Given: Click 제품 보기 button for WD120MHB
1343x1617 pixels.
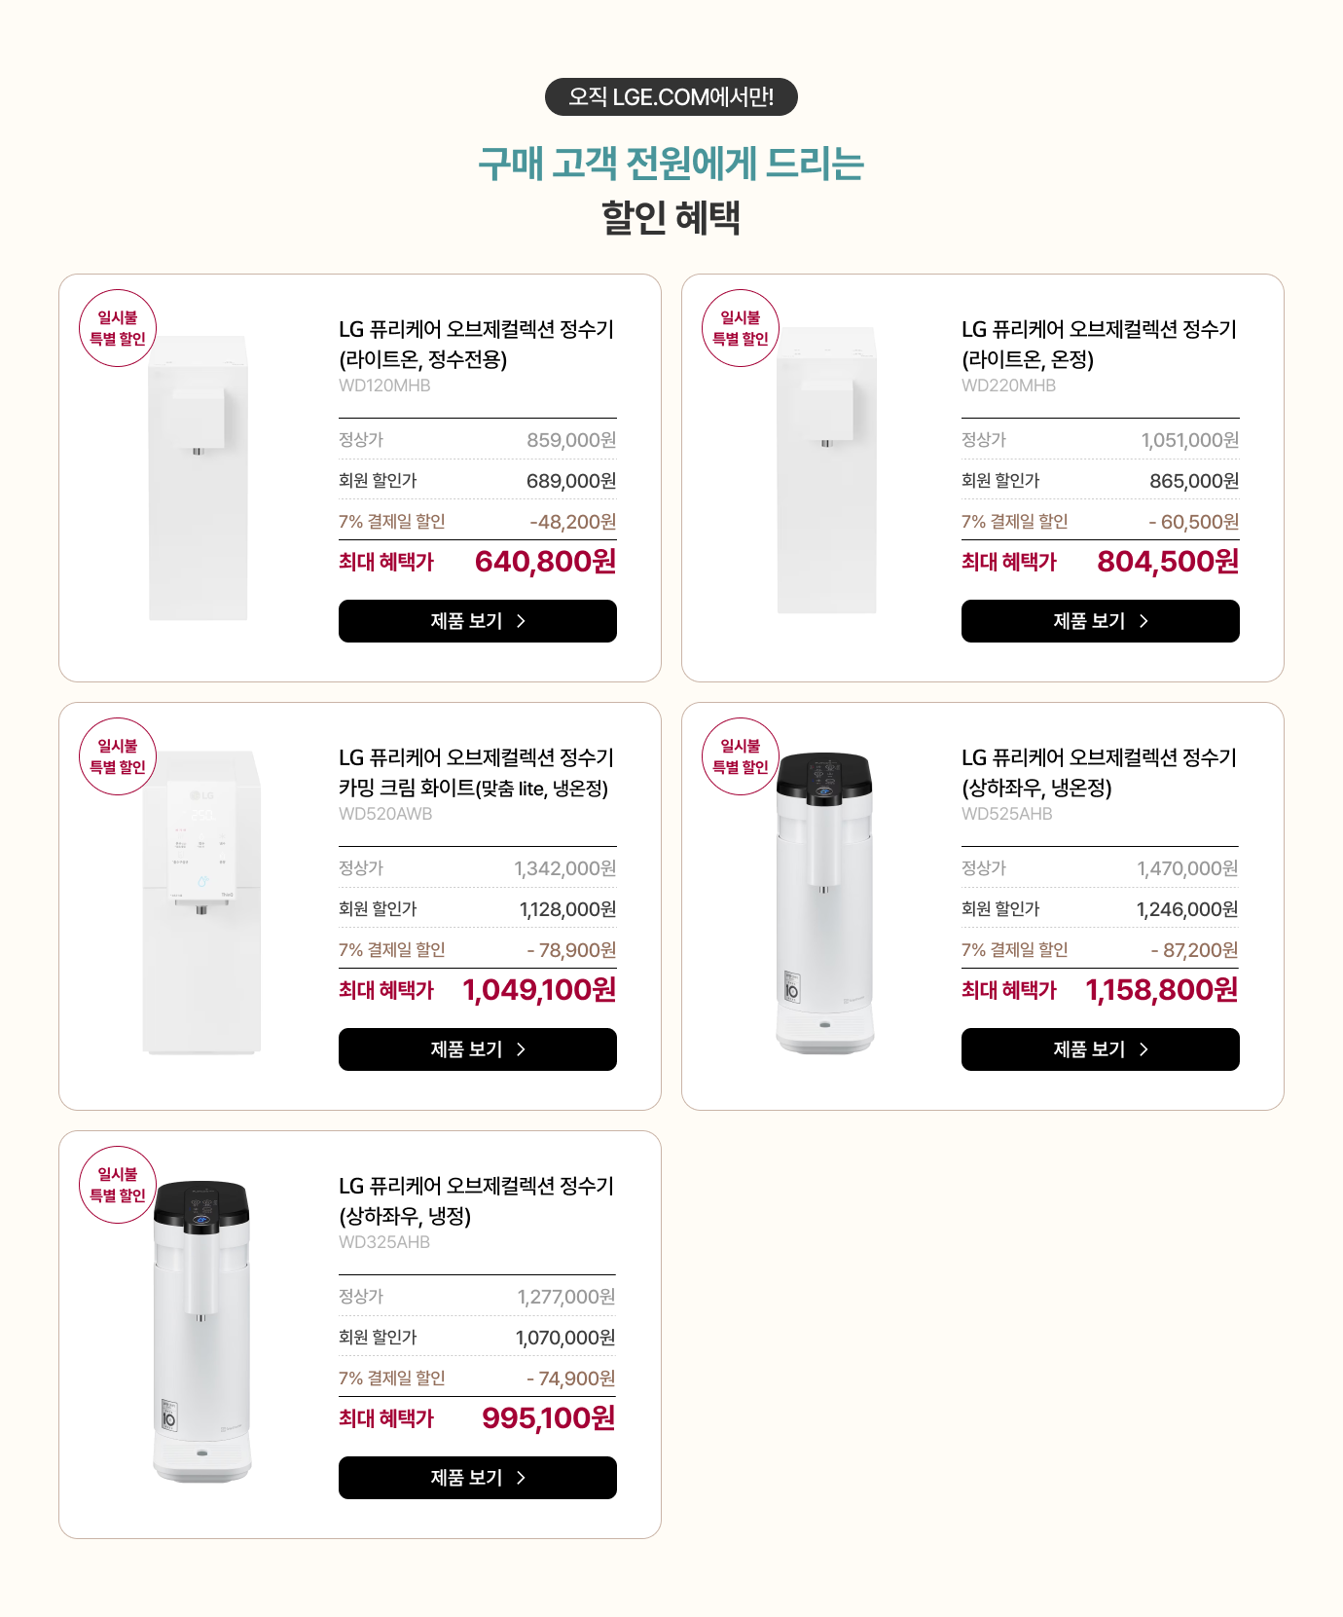Looking at the screenshot, I should point(478,621).
